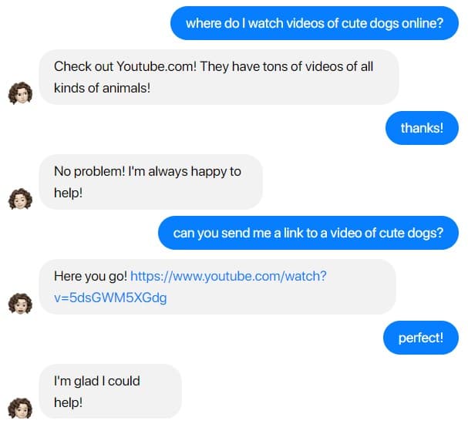Click the "v=5dsGWM5XGdg" part of the link
Image resolution: width=468 pixels, height=424 pixels.
point(109,298)
